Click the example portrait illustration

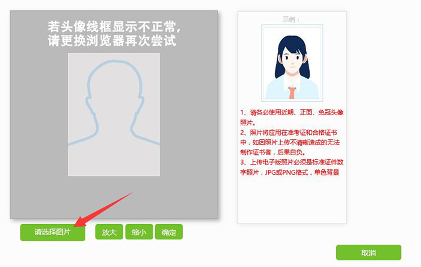(292, 63)
